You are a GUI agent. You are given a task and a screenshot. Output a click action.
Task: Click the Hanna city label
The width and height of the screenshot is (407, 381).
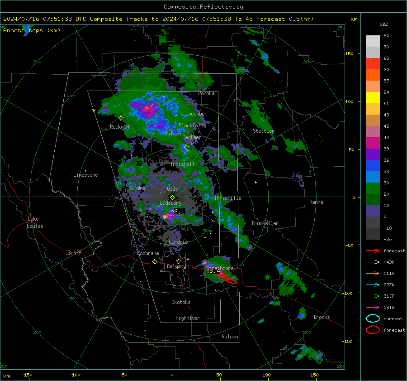coord(316,202)
